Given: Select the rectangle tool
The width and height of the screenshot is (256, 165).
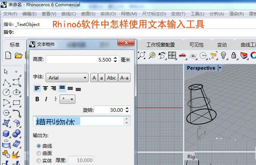Looking at the screenshot, I should pyautogui.click(x=16, y=103).
